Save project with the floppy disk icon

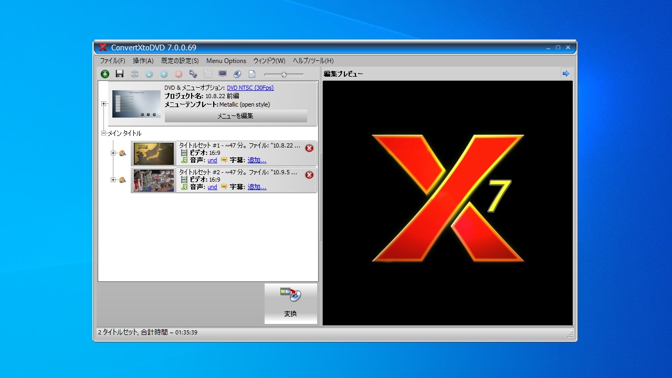(x=120, y=74)
